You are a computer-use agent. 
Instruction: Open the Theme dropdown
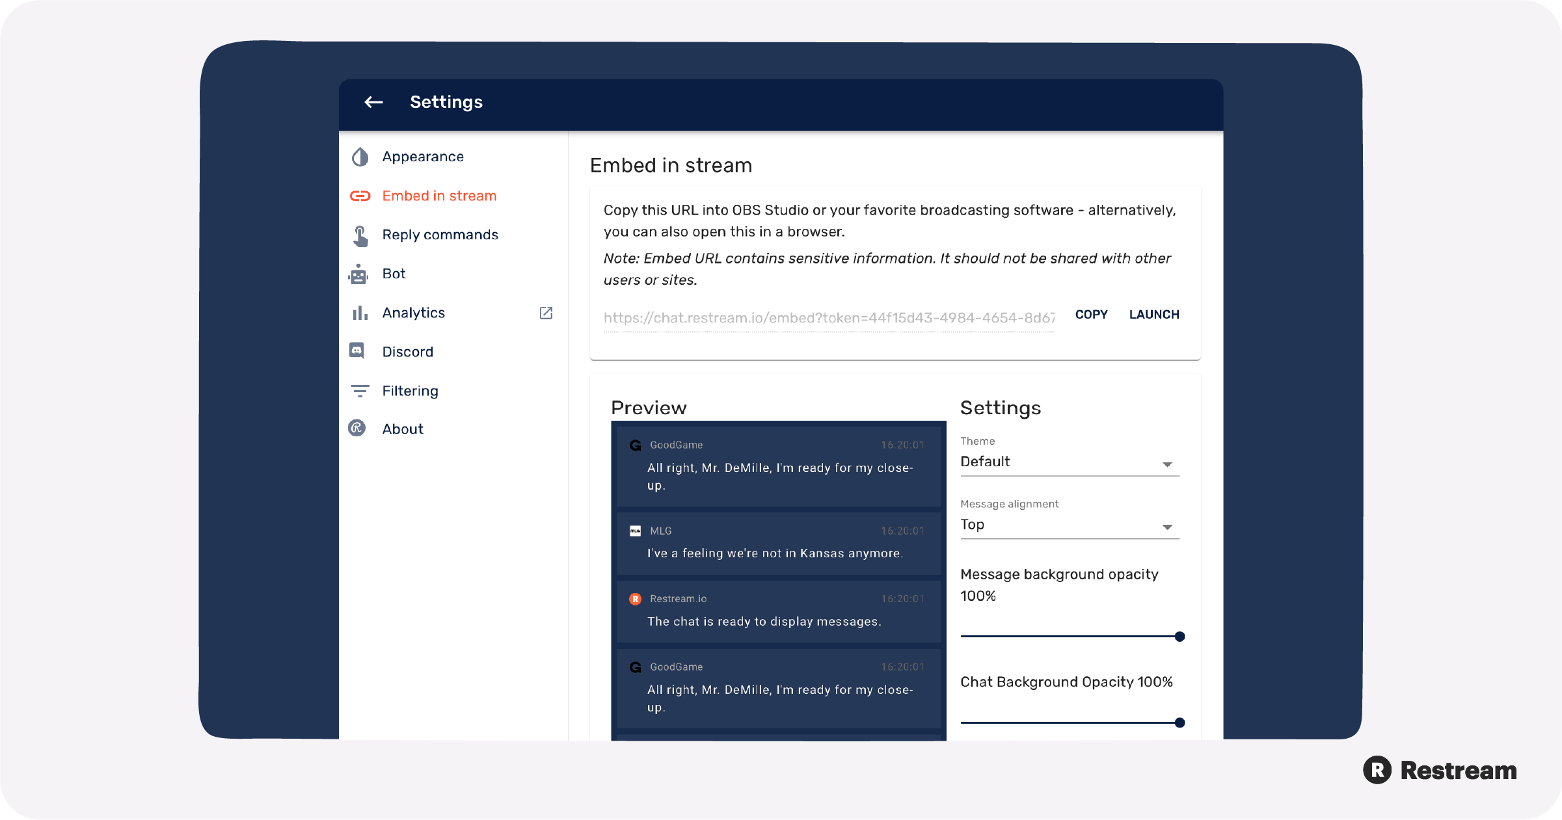point(1168,463)
